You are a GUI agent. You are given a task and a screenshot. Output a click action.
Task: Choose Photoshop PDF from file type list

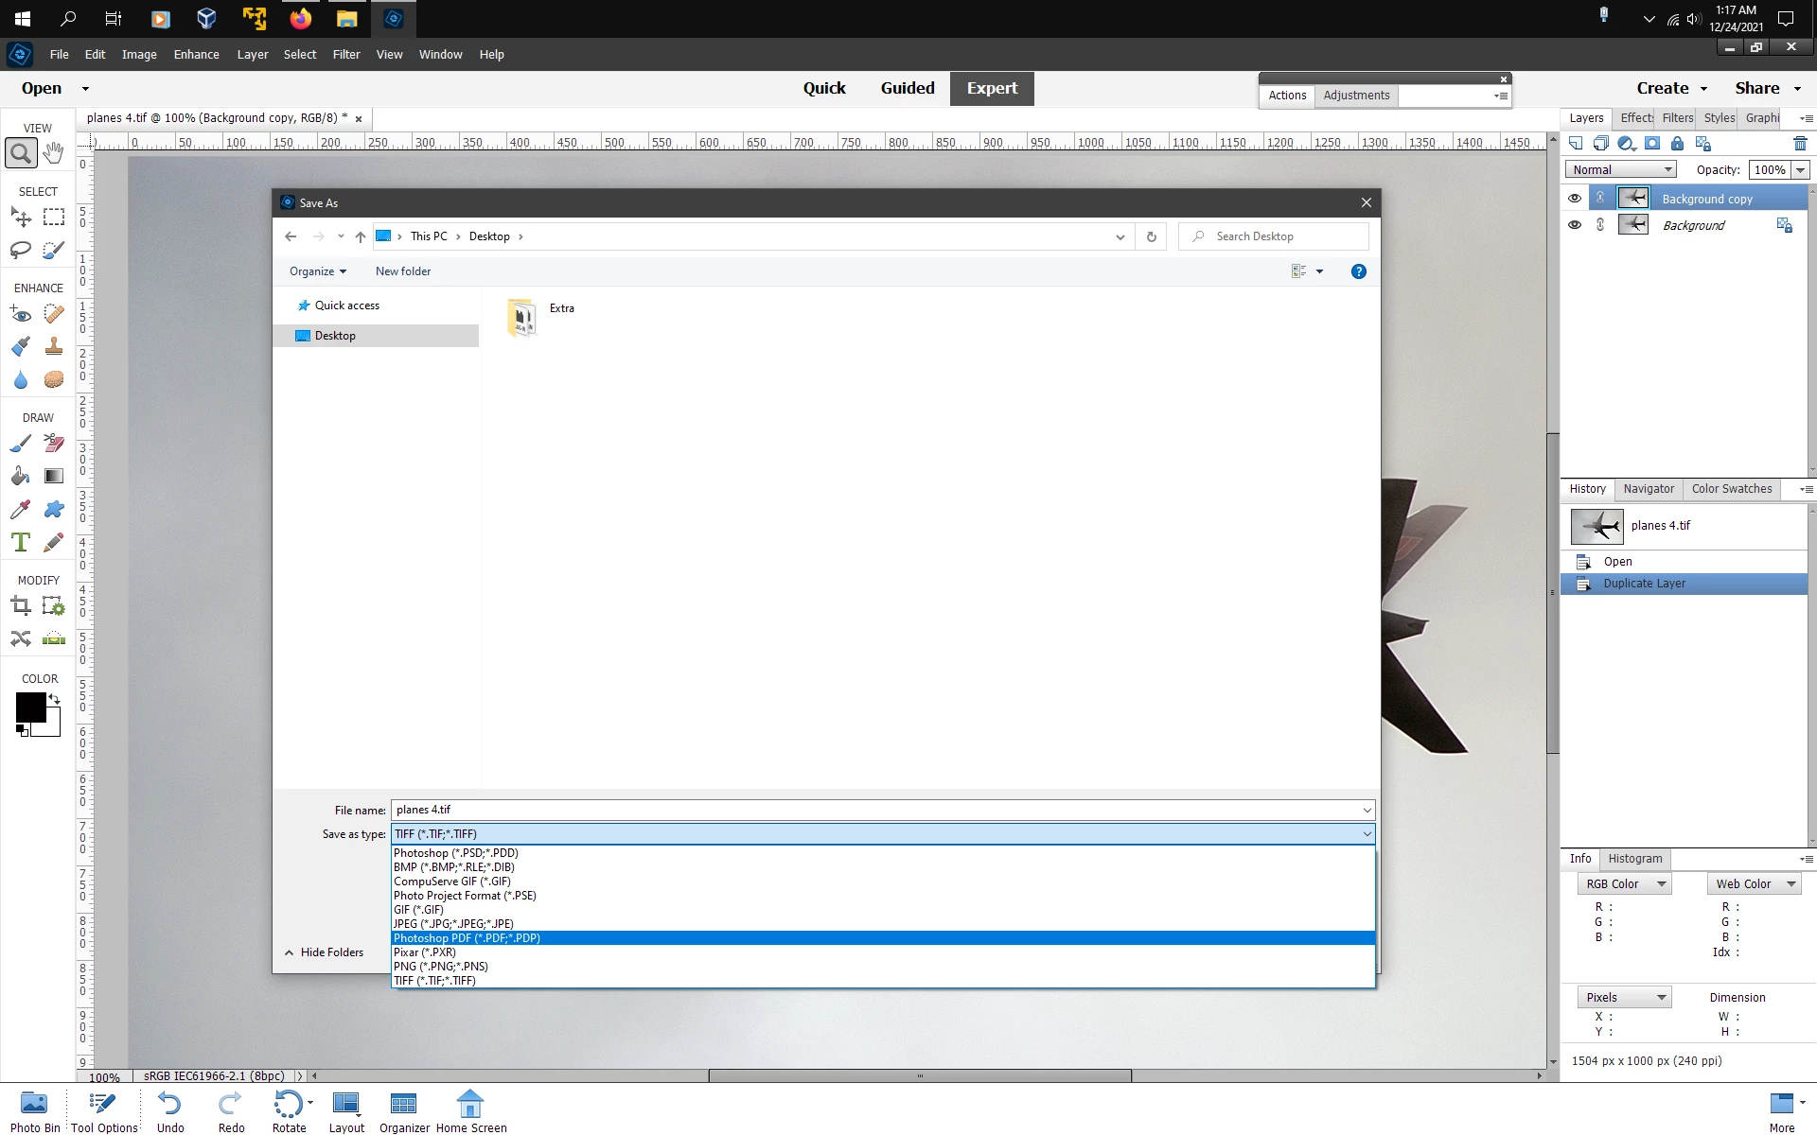pos(467,938)
